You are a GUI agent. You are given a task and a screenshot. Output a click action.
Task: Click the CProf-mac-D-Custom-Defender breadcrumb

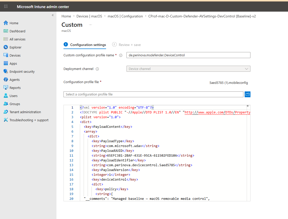(202, 16)
